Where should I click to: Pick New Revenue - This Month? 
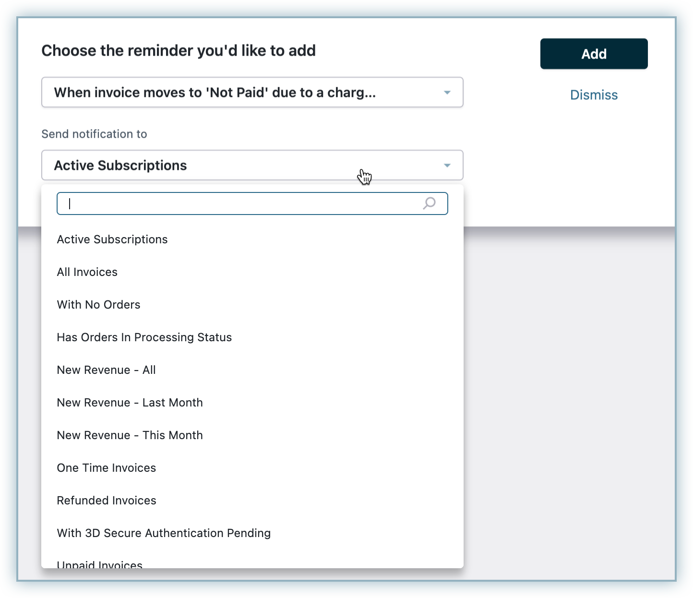click(x=130, y=435)
